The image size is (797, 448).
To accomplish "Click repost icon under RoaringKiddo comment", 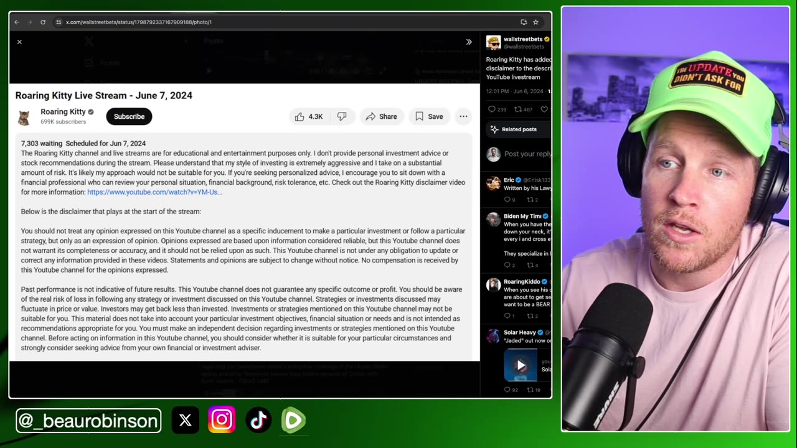I will (532, 316).
